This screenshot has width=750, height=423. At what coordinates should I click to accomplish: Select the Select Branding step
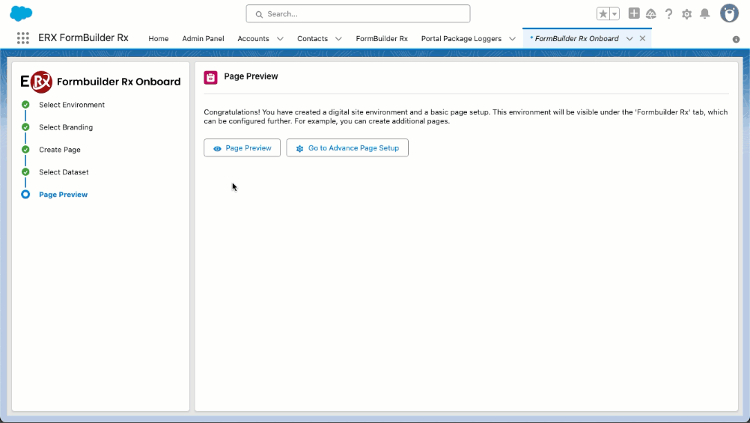tap(66, 127)
